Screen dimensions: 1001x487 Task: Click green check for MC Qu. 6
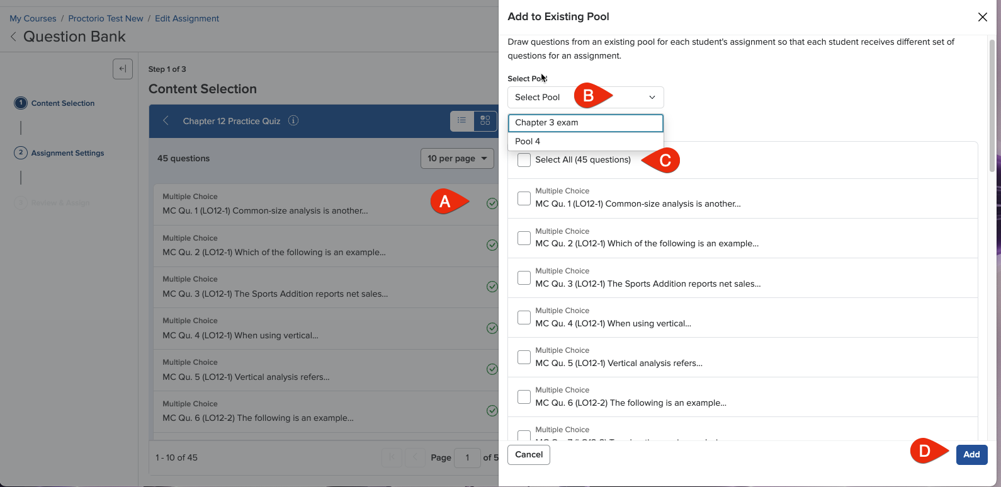coord(492,411)
